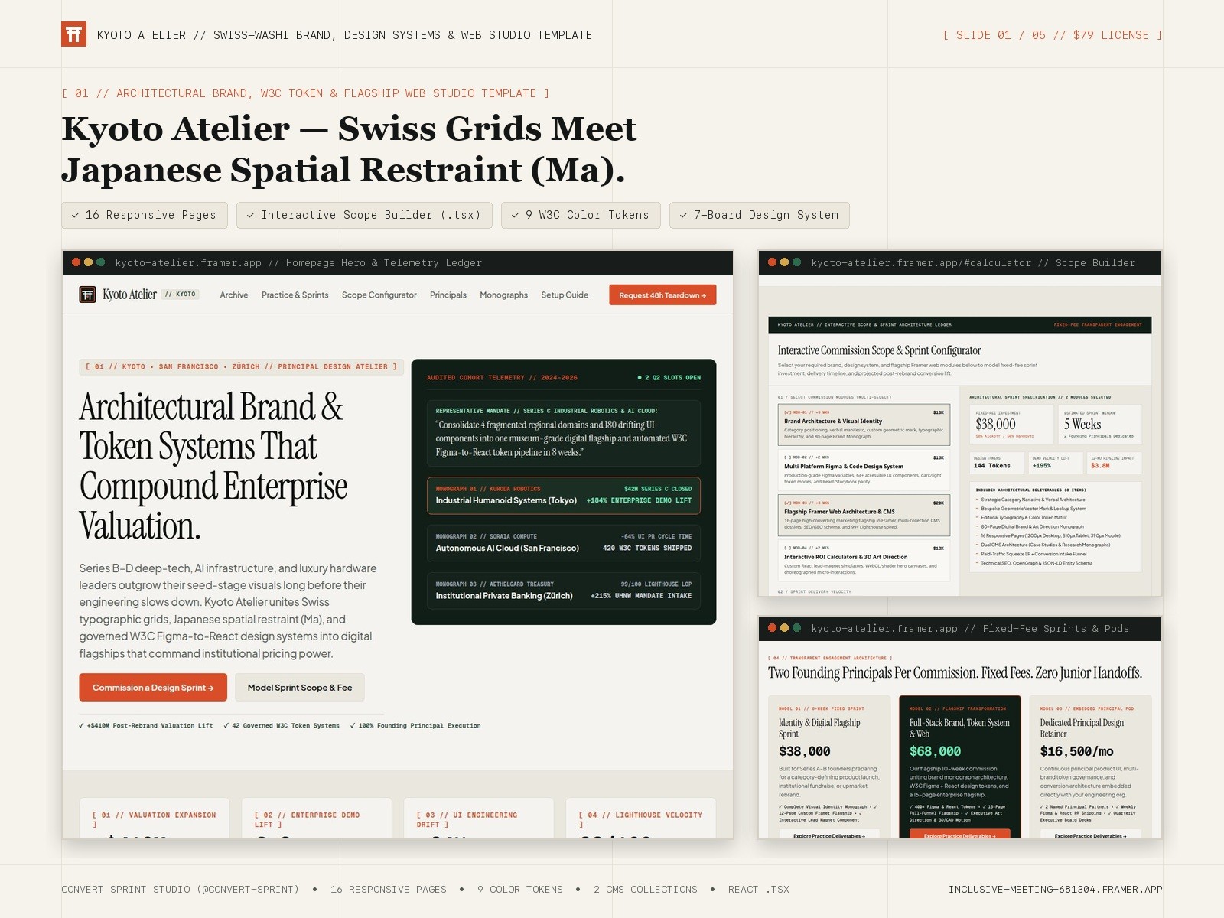Click the 7-Board Design System pill
The height and width of the screenshot is (918, 1224).
[760, 215]
